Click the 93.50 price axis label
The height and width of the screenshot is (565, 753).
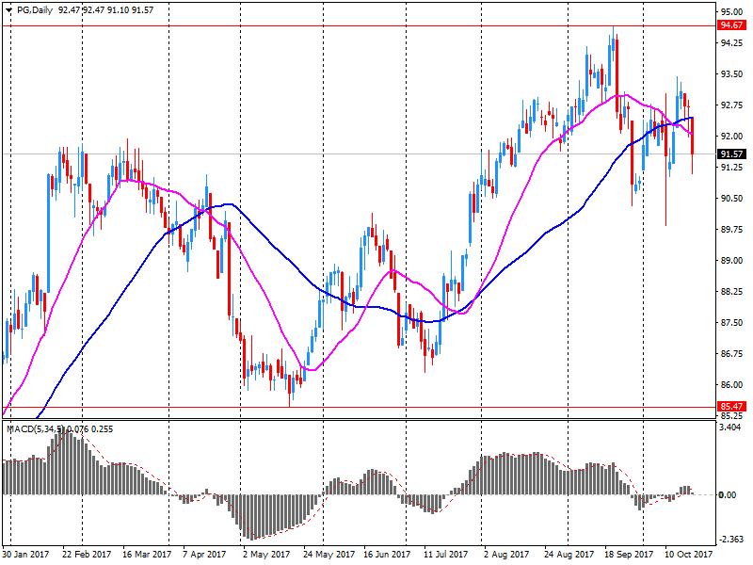pos(731,74)
